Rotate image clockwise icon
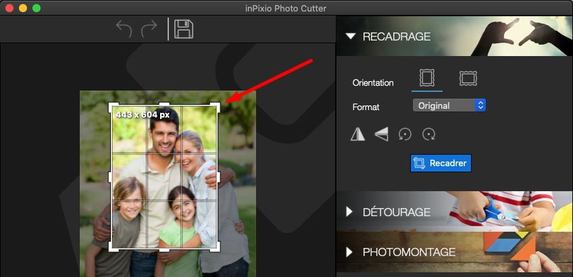This screenshot has height=277, width=573. click(428, 134)
